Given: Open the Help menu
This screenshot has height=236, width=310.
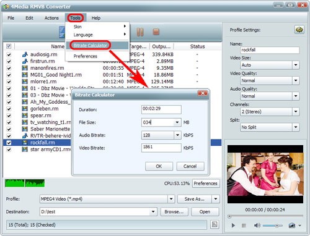Looking at the screenshot, I should point(96,18).
